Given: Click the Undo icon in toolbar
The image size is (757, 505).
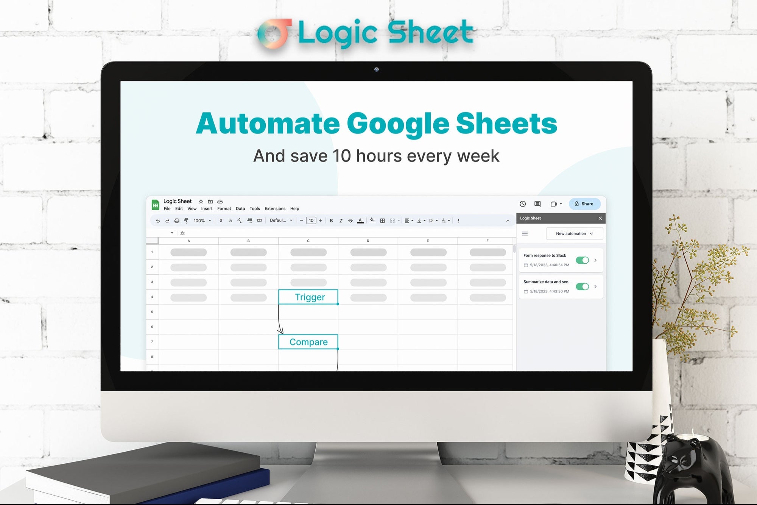Looking at the screenshot, I should pos(157,221).
